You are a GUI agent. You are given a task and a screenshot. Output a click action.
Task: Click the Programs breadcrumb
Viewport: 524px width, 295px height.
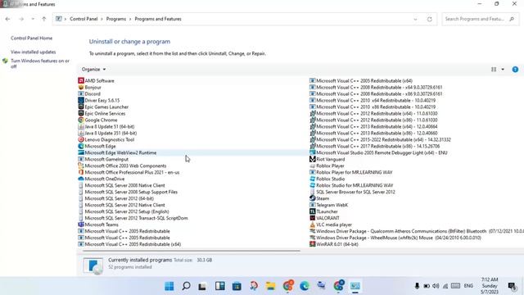point(116,19)
